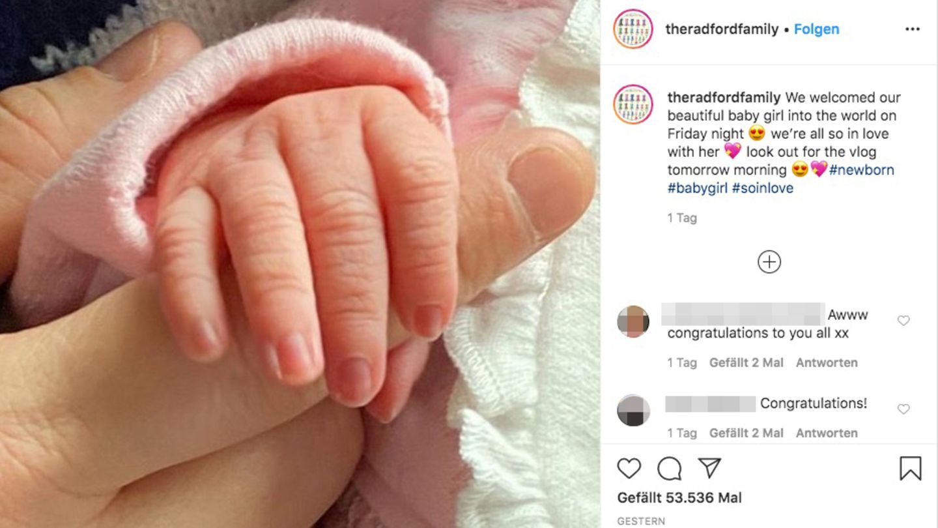The width and height of the screenshot is (938, 528).
Task: Click the Folgen follow link
Action: point(816,29)
